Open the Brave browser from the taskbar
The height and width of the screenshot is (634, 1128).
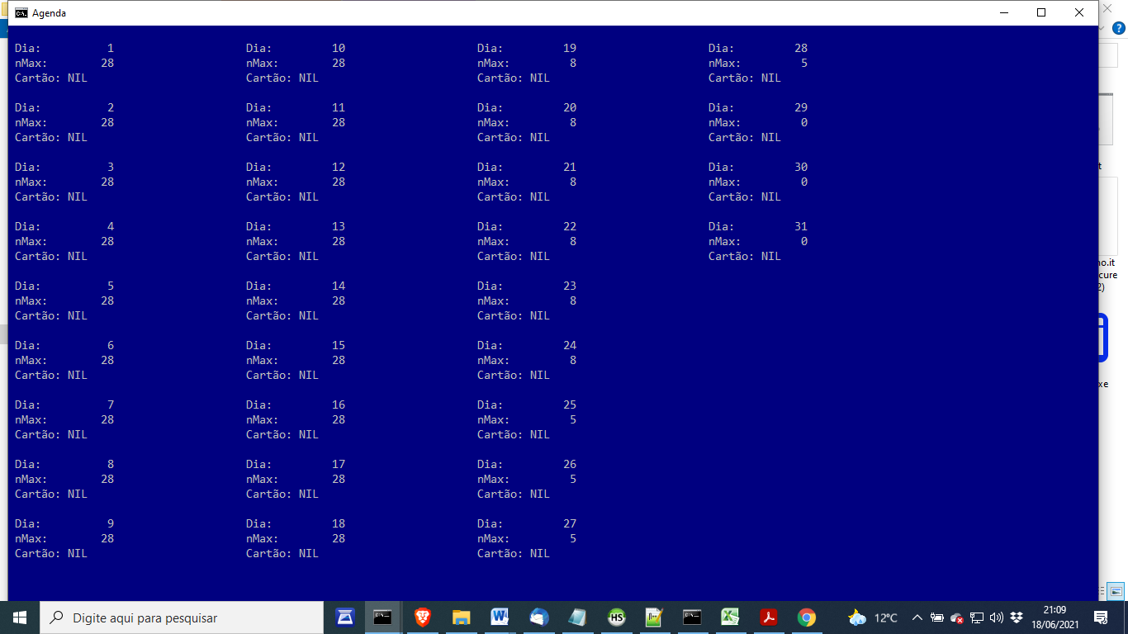point(422,617)
